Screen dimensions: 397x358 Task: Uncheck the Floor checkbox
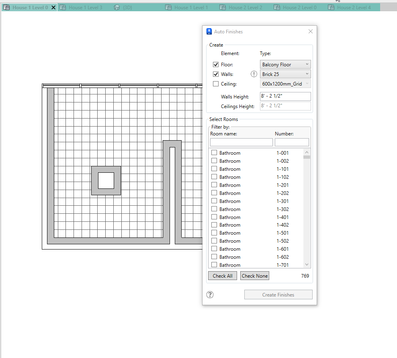(x=216, y=65)
